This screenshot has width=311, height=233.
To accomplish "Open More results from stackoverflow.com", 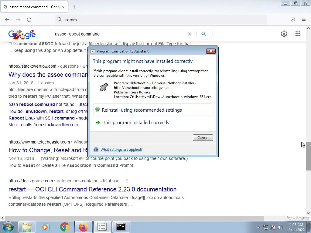I will (43, 125).
